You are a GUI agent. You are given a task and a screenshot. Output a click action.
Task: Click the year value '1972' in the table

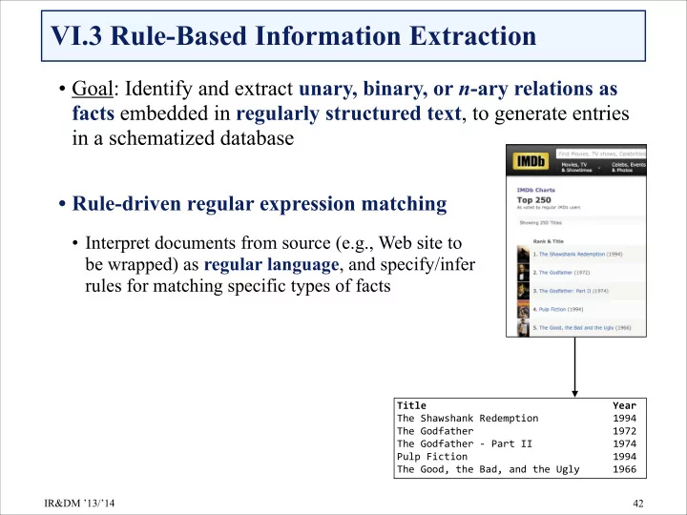[624, 431]
